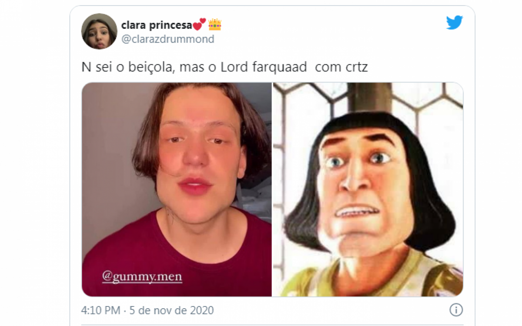
Task: Click the crown emoji after display name
Action: point(215,25)
